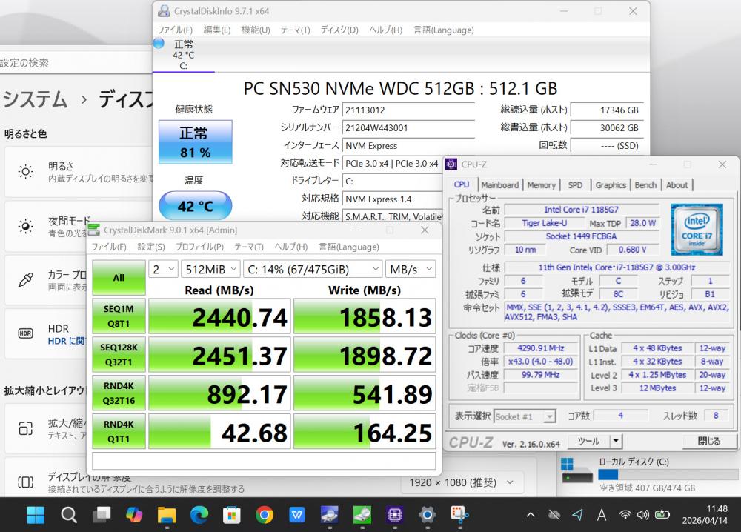This screenshot has height=532, width=741.
Task: Open CrystalDiskMark from the taskbar
Action: 362,514
